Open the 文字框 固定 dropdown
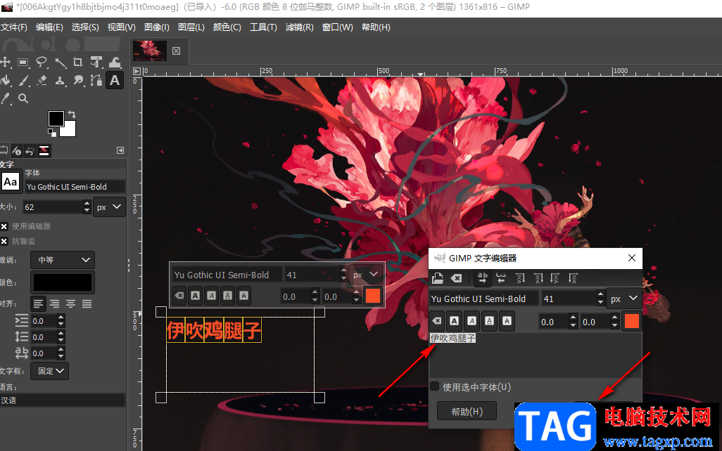This screenshot has width=722, height=451. point(50,370)
